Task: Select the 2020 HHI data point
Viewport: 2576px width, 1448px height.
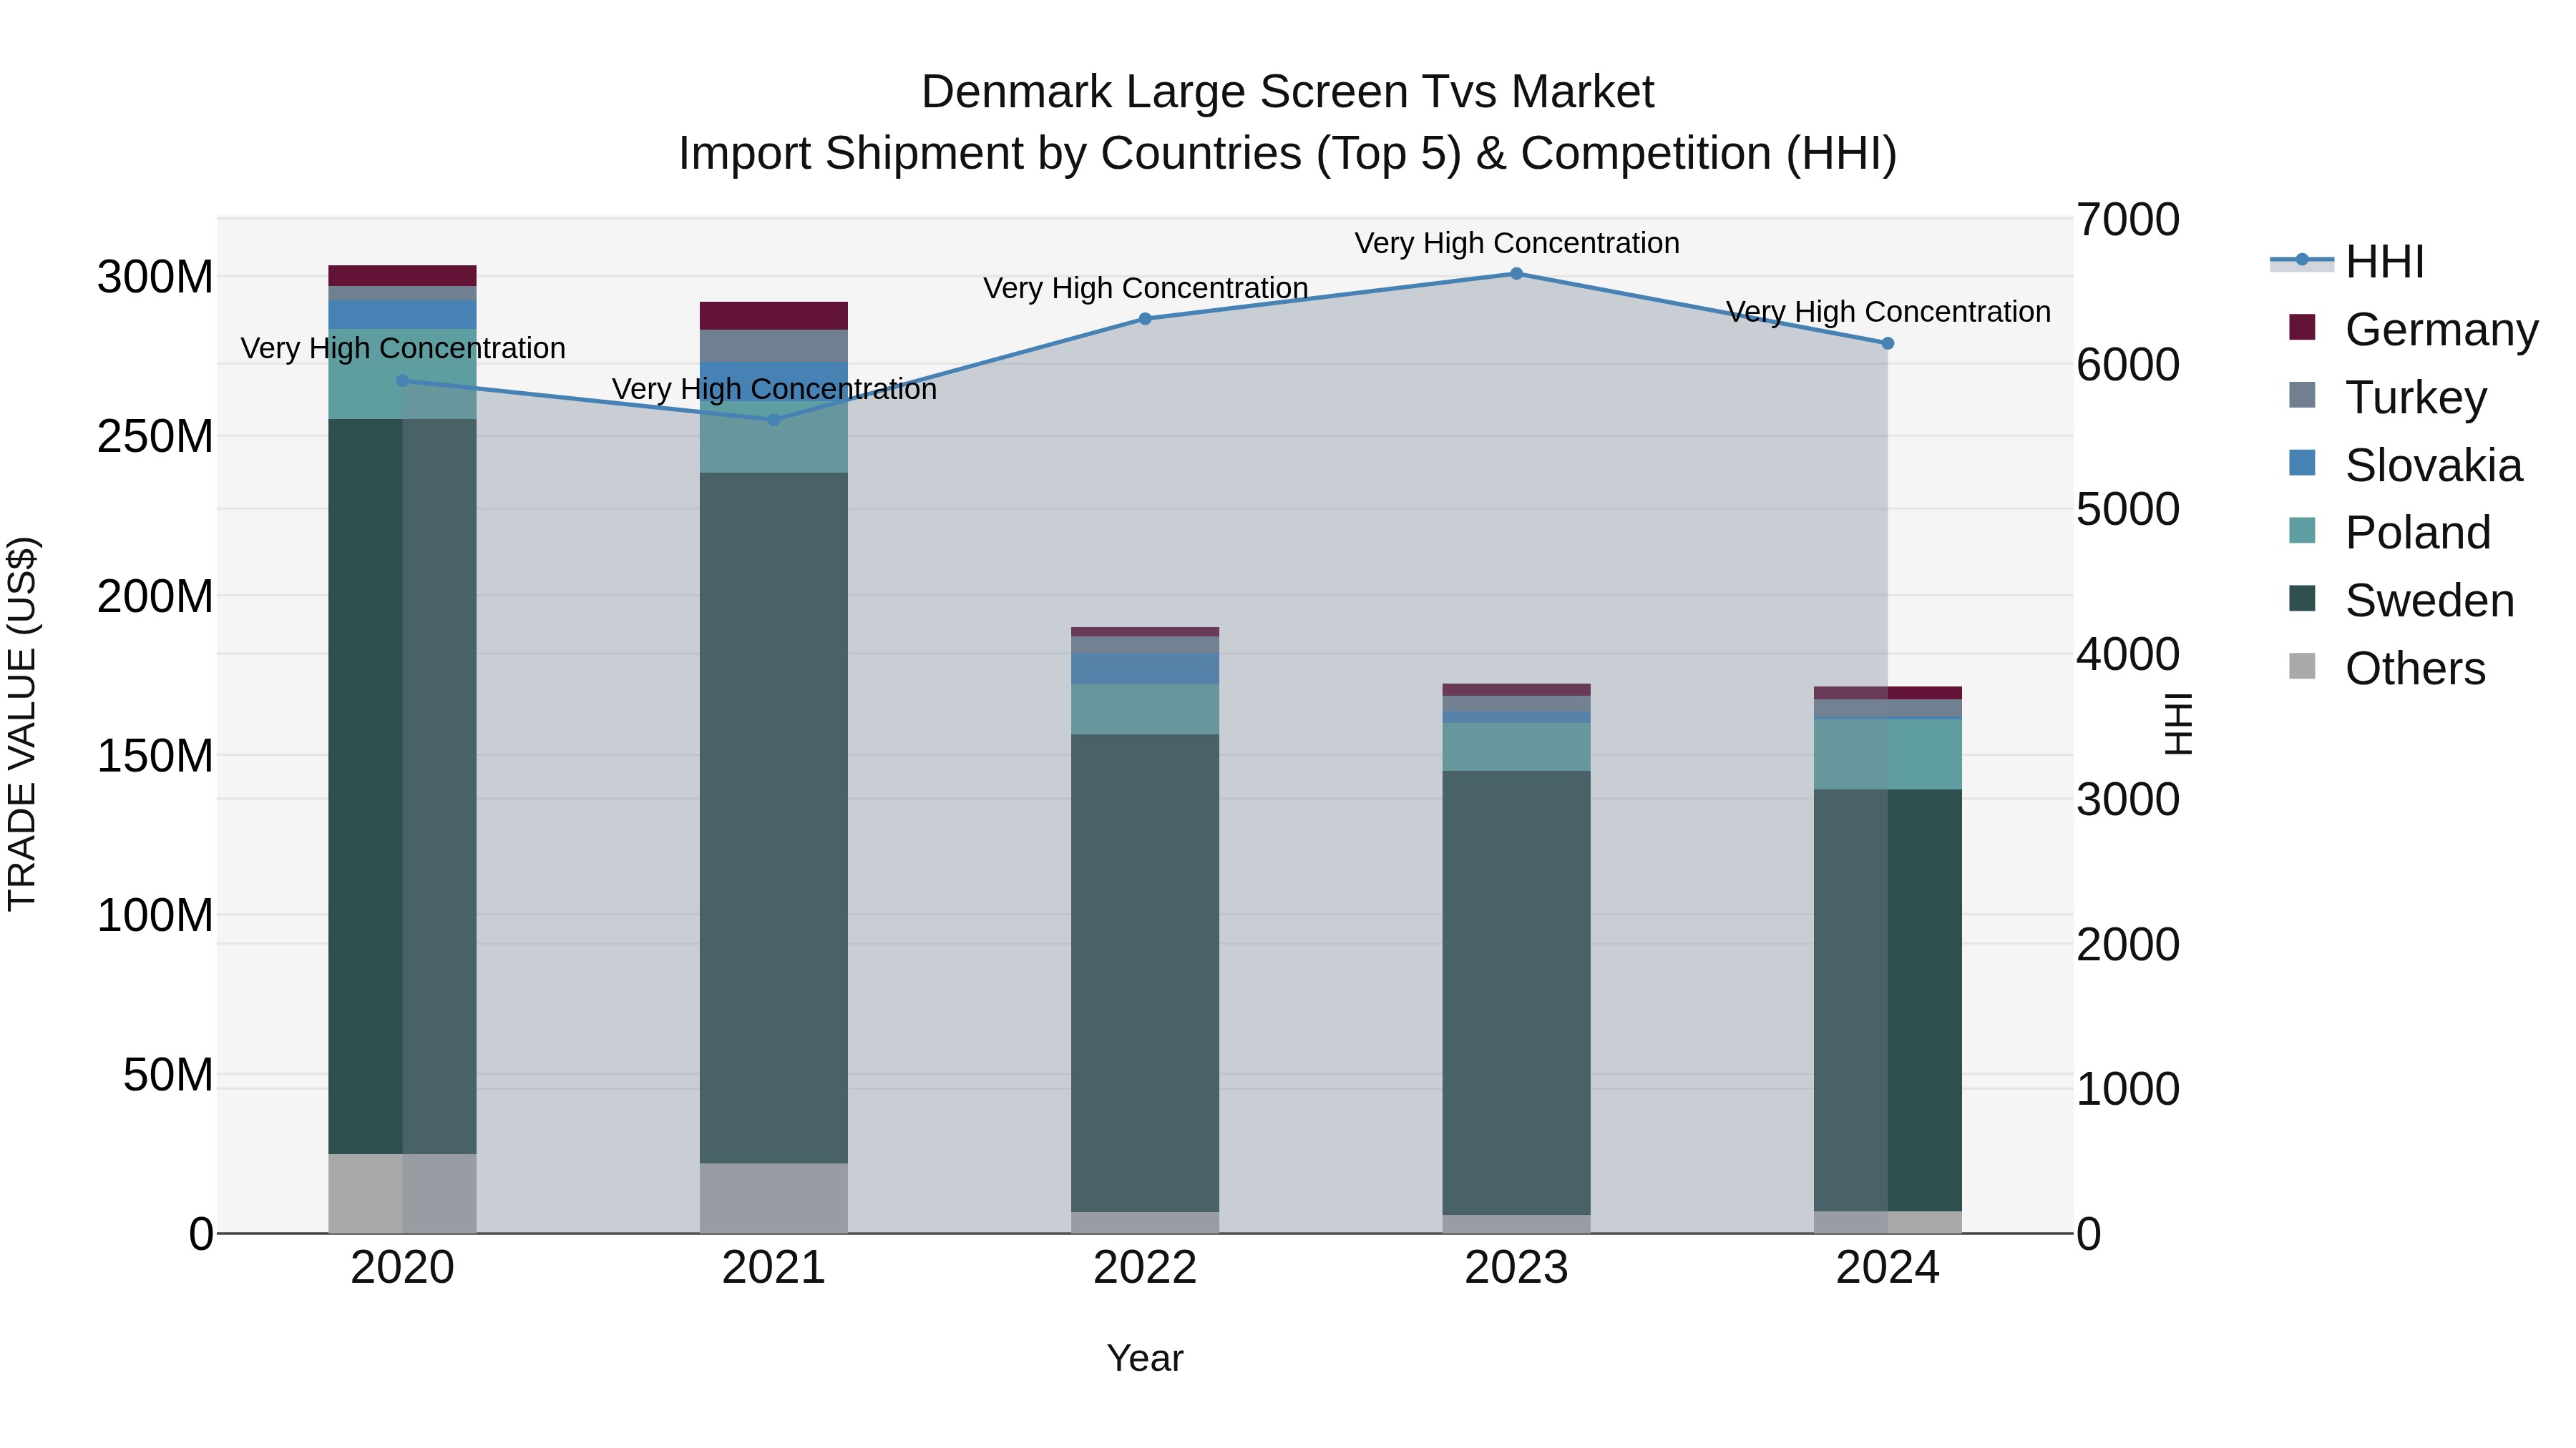Action: [x=403, y=380]
